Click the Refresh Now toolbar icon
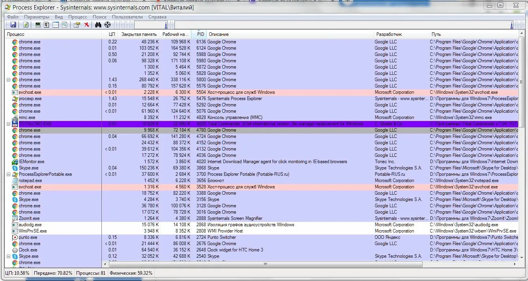Image resolution: width=528 pixels, height=281 pixels. coord(26,25)
